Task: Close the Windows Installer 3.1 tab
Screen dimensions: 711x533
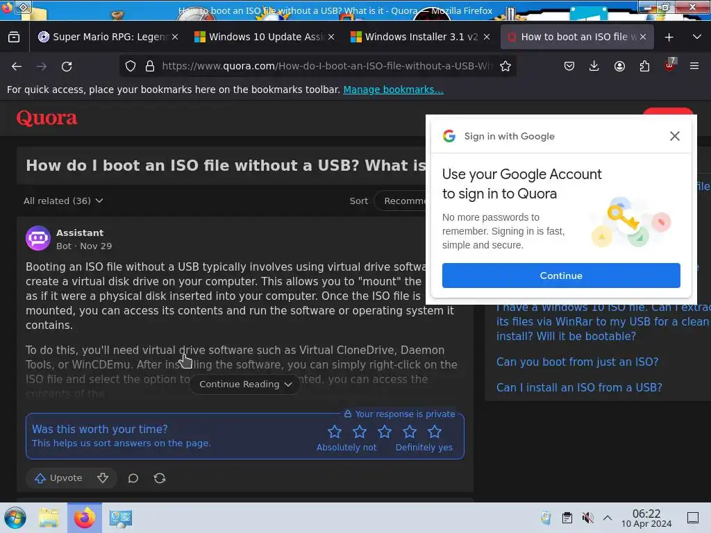Action: (487, 37)
